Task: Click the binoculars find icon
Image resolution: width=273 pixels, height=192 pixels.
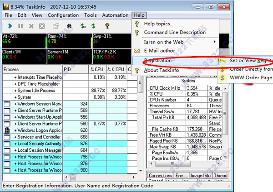Action: click(70, 26)
